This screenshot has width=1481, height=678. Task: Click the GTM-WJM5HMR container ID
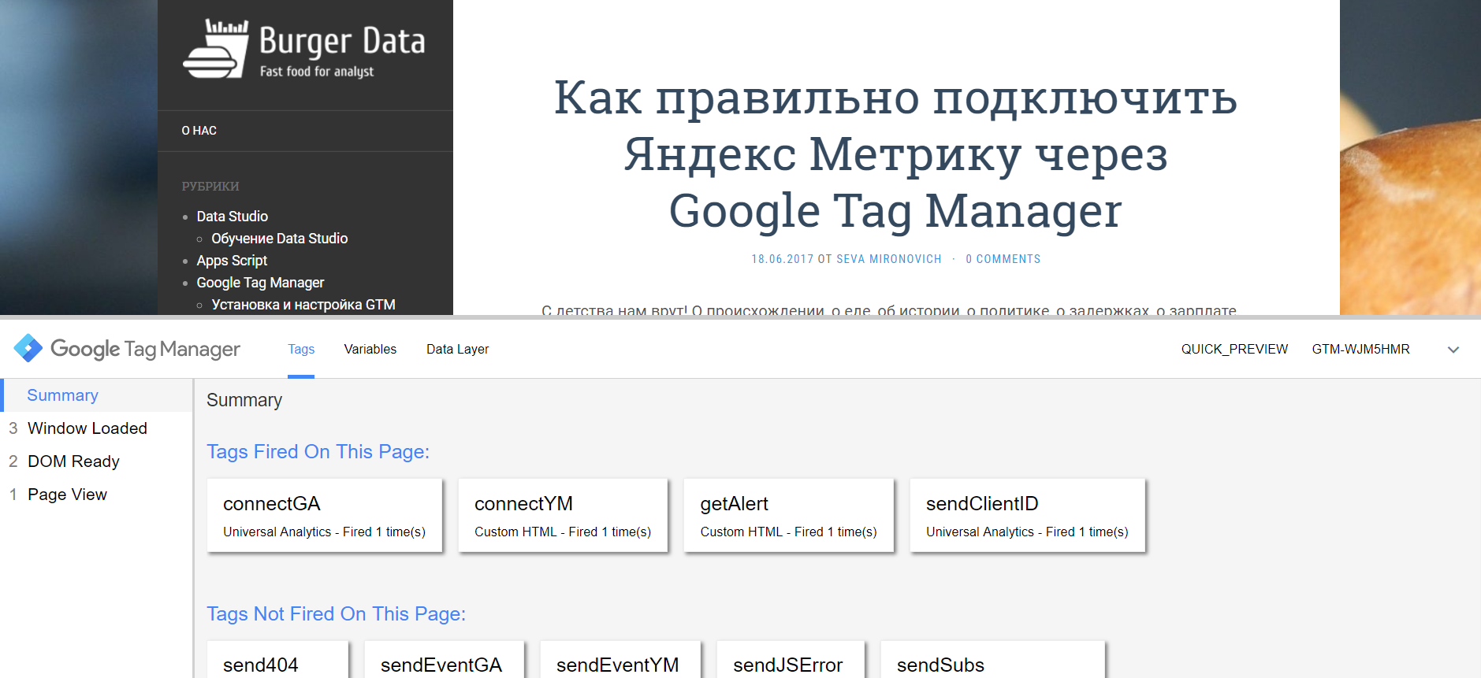tap(1360, 349)
